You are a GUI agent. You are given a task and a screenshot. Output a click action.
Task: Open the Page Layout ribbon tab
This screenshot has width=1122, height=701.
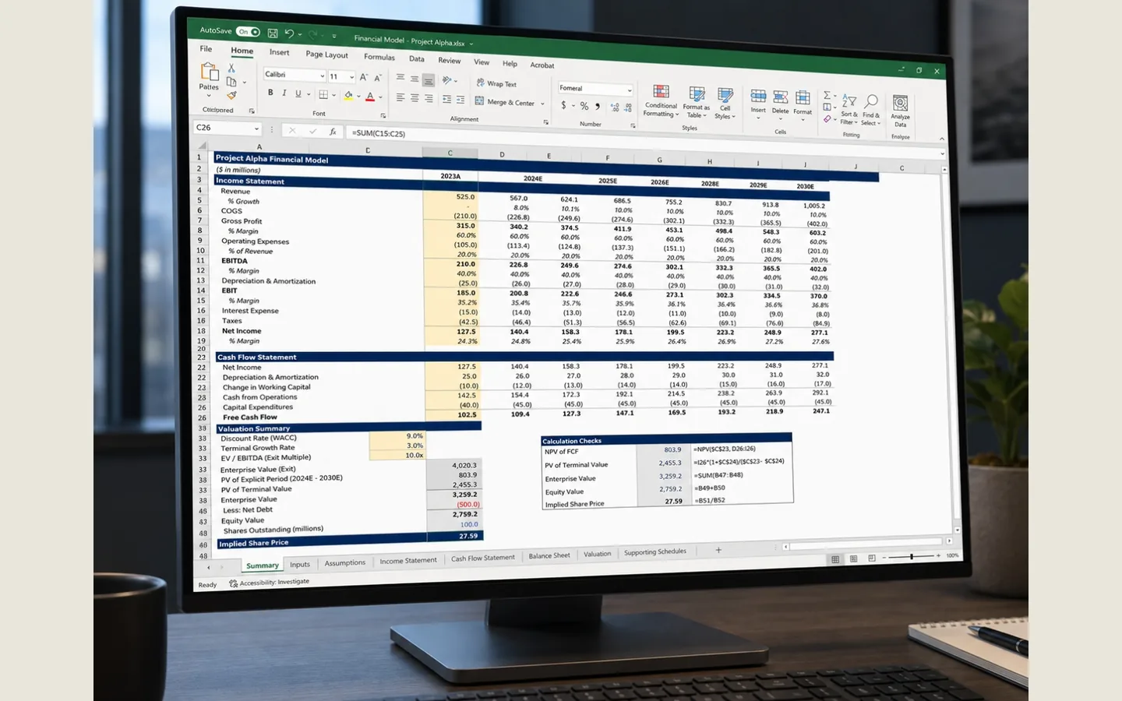pos(326,55)
